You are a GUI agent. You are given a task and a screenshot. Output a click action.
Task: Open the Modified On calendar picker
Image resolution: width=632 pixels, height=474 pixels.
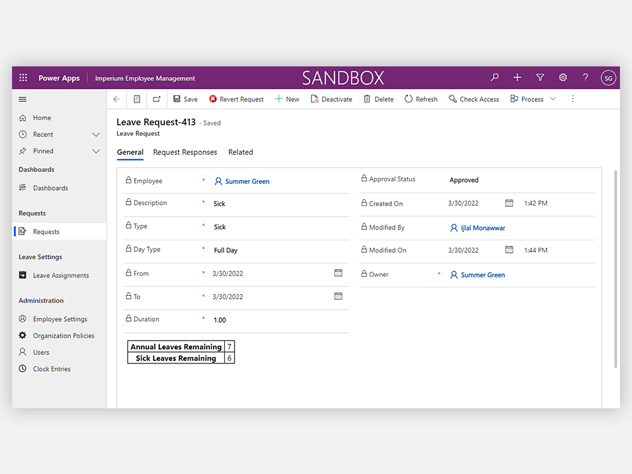click(x=509, y=250)
